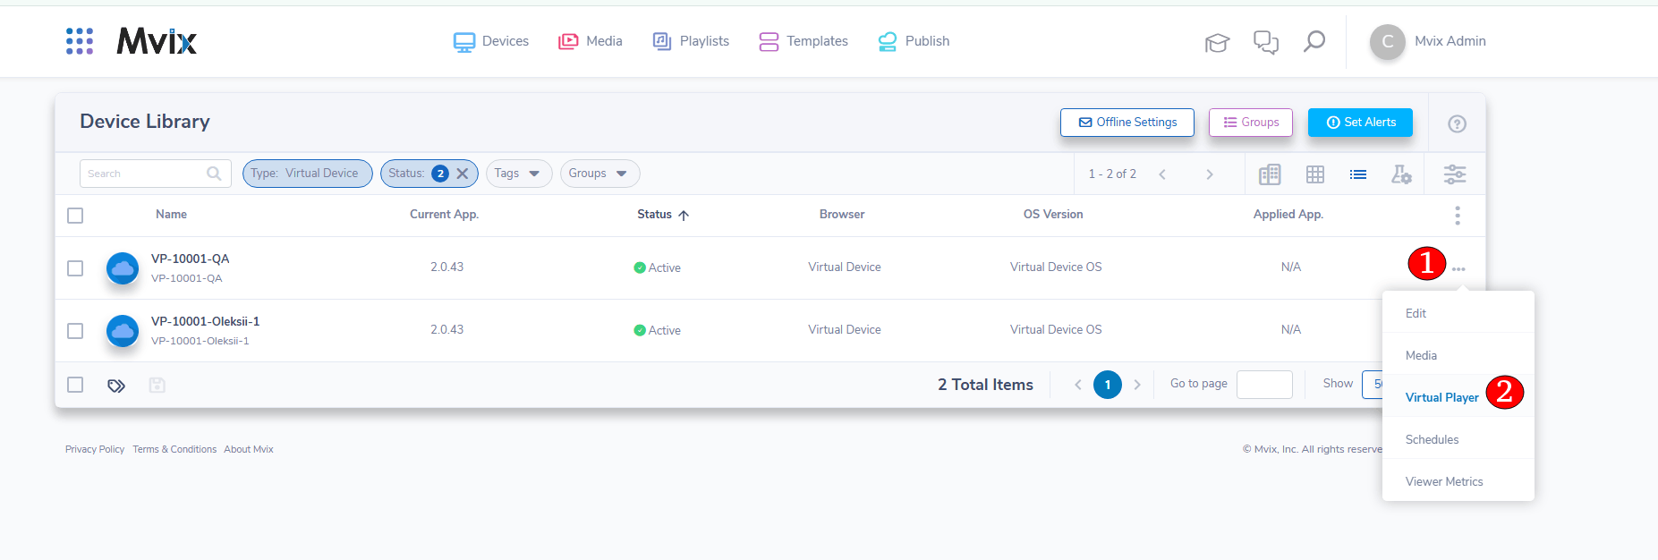Screen dimensions: 1658x560
Task: Go to next results with top arrow
Action: click(x=1210, y=174)
